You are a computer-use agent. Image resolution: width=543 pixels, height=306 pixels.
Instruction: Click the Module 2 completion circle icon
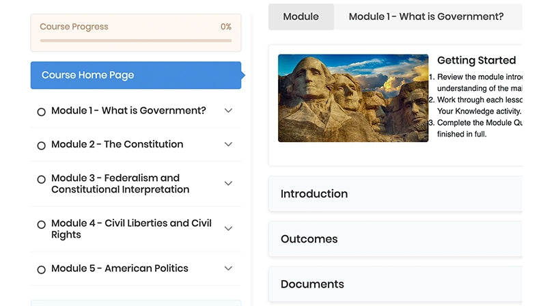41,145
